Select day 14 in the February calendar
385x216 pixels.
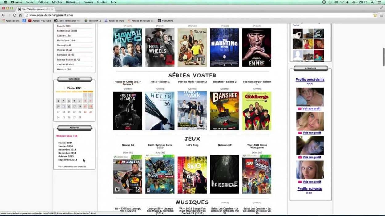point(80,106)
